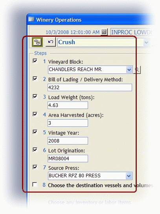Click the Bill of Lading field 4232

point(90,88)
